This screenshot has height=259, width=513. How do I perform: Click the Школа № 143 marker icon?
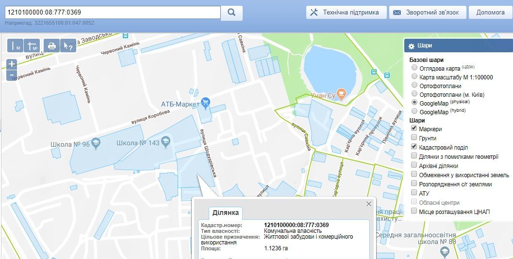click(x=166, y=142)
